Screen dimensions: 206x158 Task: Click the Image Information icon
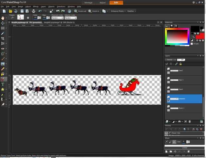coord(69,11)
